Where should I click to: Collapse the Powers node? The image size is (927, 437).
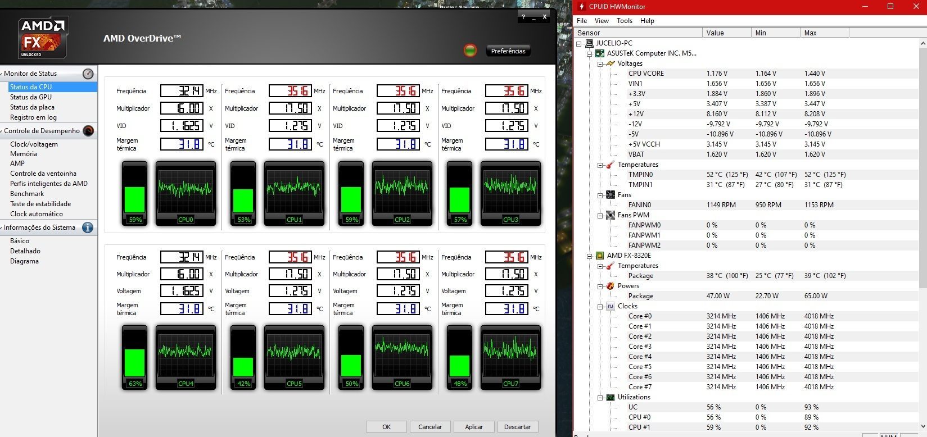point(600,286)
